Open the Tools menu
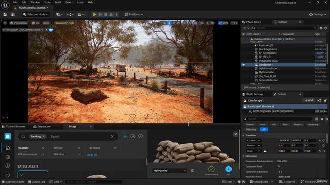Screen dimensions: 330x185 [x=47, y=2]
